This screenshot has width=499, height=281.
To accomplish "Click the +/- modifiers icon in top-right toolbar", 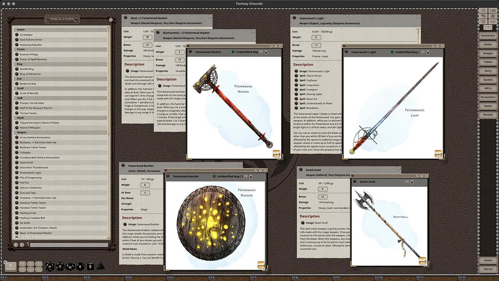I will coord(493,21).
